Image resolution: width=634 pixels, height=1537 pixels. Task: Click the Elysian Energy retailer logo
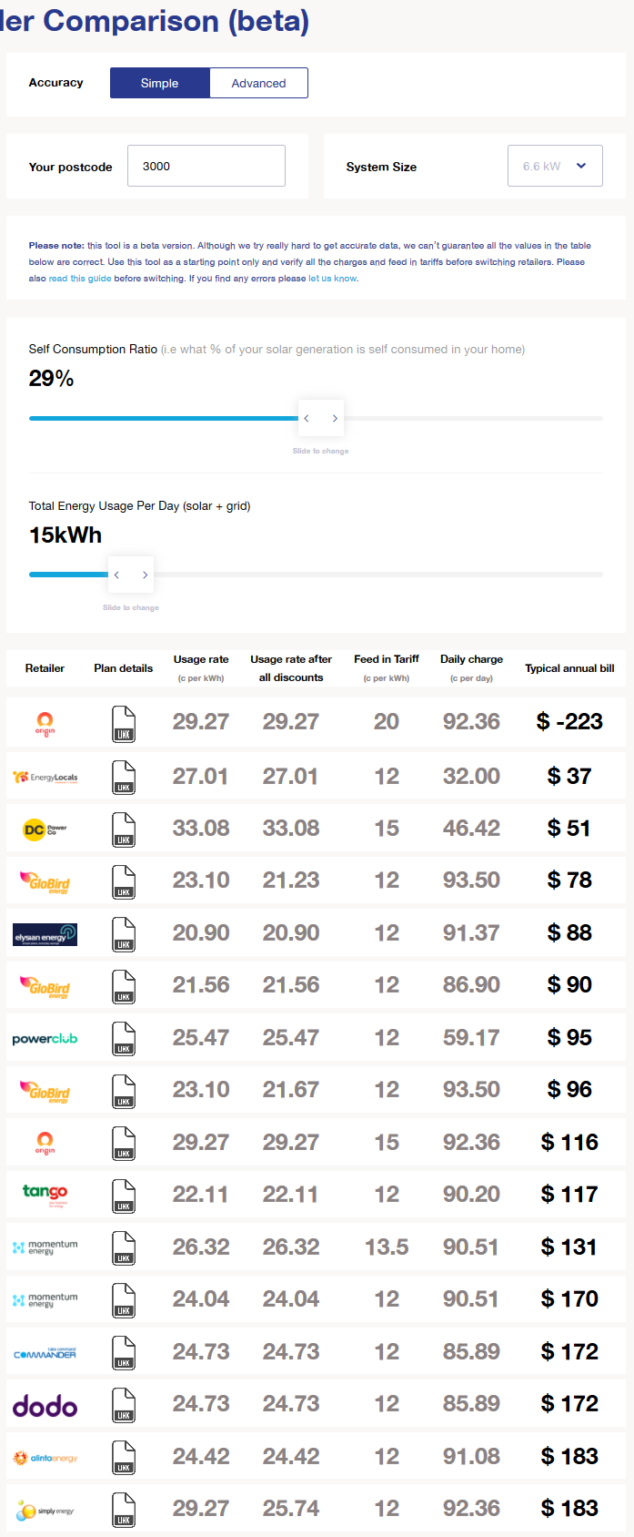pos(45,934)
